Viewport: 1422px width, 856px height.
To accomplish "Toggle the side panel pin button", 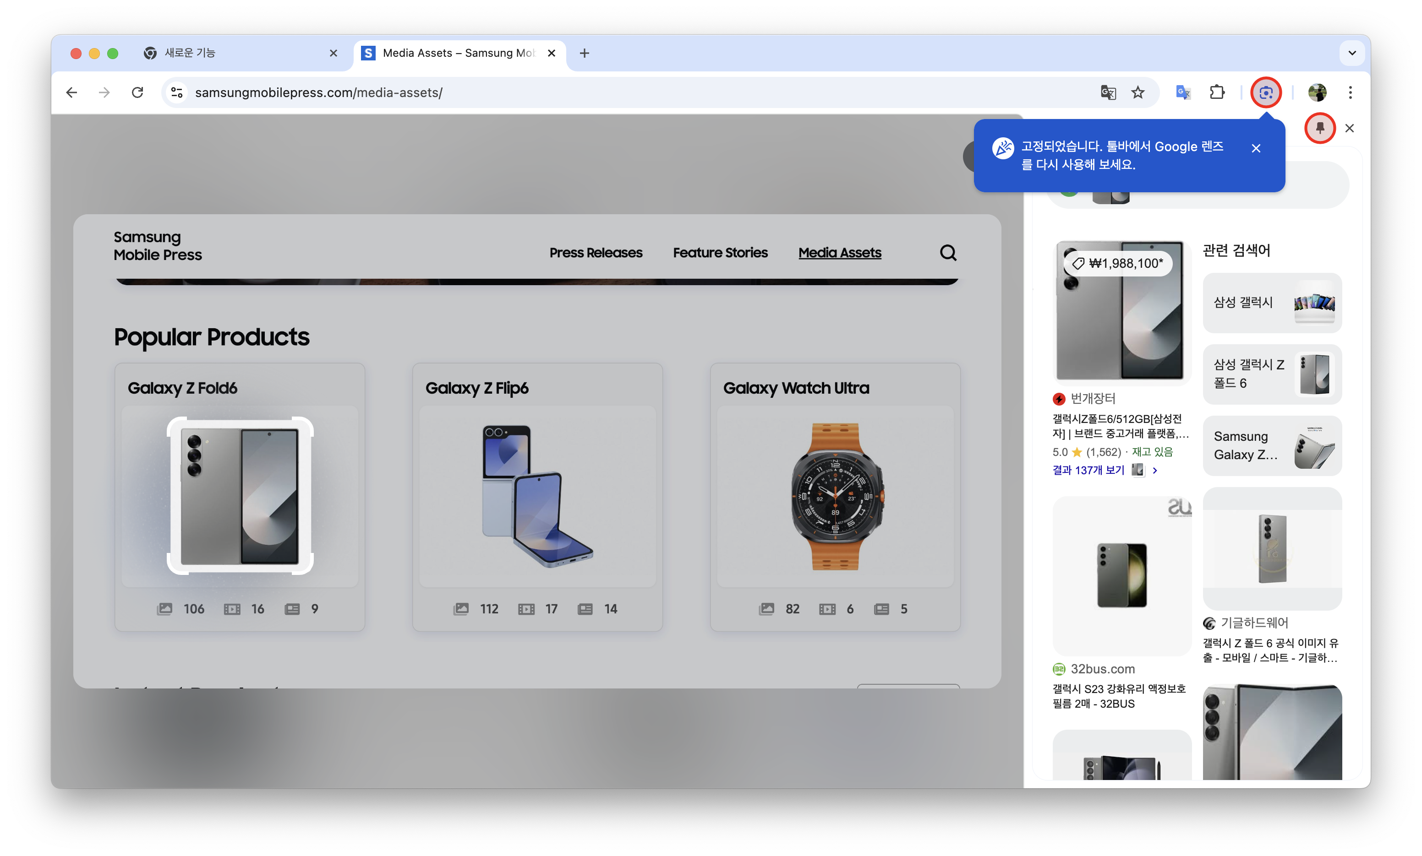I will (1320, 128).
